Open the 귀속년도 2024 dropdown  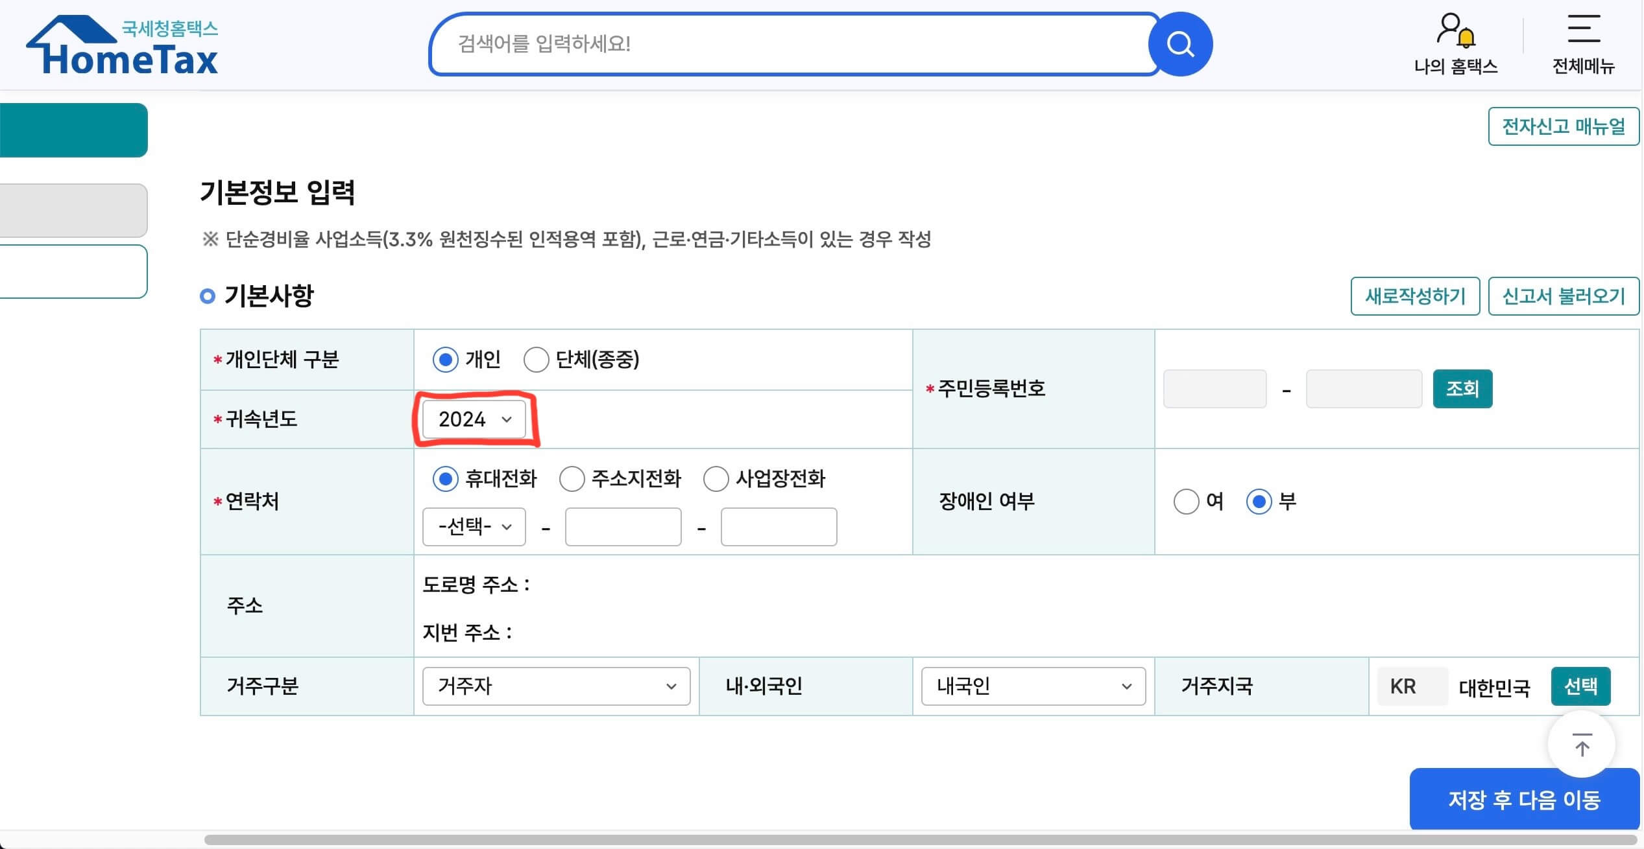[473, 419]
